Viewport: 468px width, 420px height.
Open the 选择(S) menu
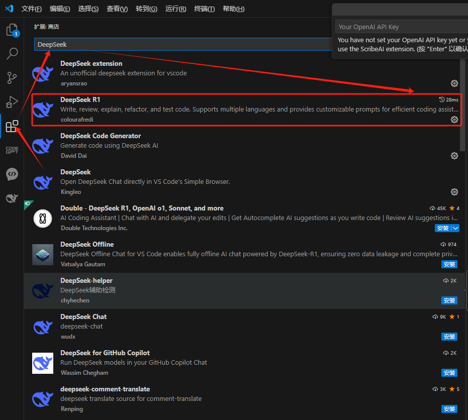(88, 9)
